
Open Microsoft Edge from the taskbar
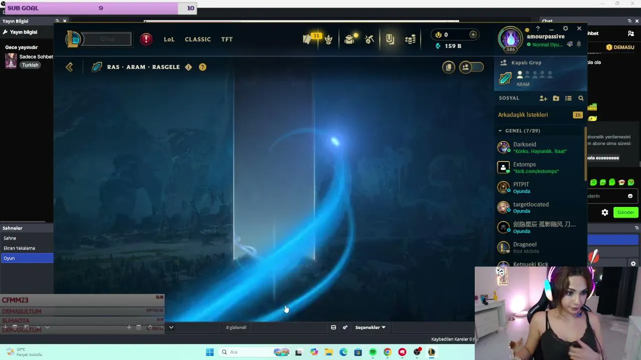[343, 352]
